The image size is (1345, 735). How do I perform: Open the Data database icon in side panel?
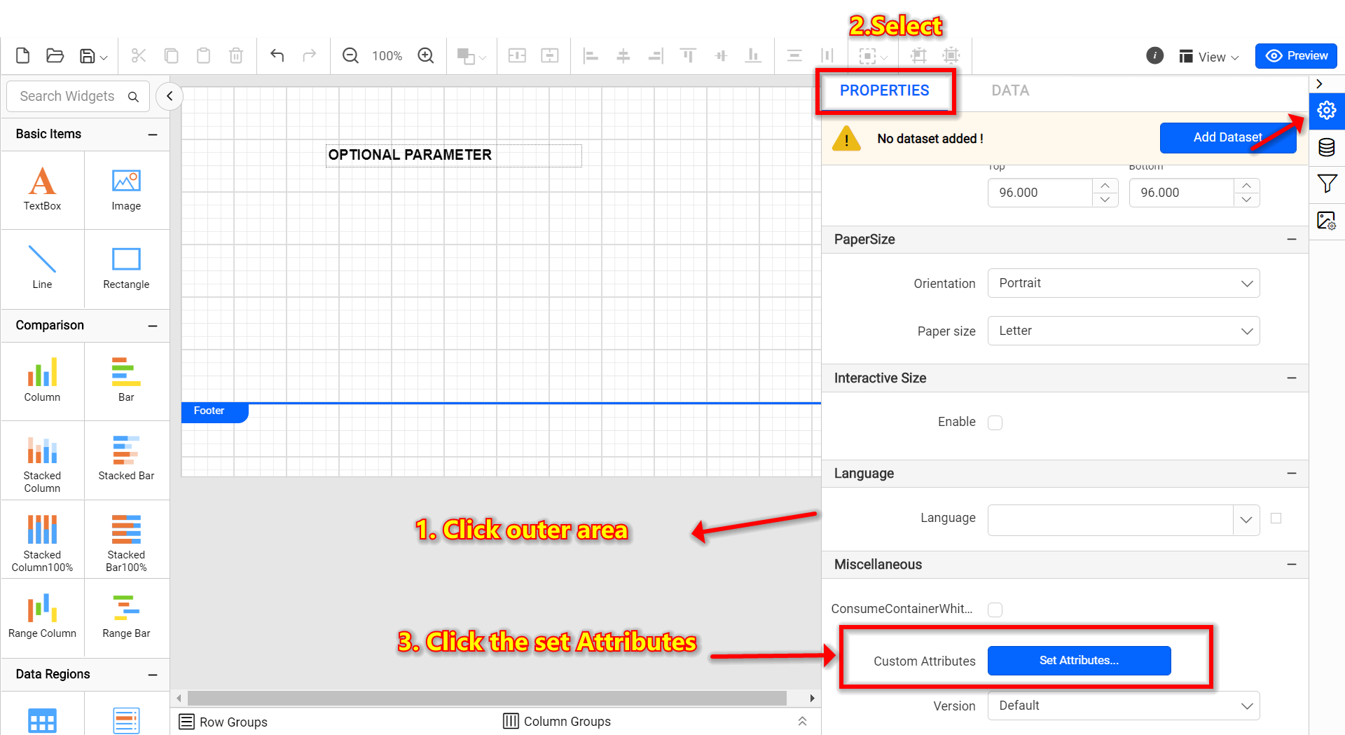tap(1327, 147)
